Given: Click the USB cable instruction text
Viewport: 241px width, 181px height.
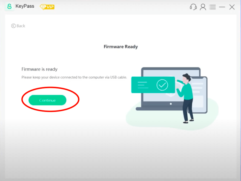Looking at the screenshot, I should pos(74,77).
